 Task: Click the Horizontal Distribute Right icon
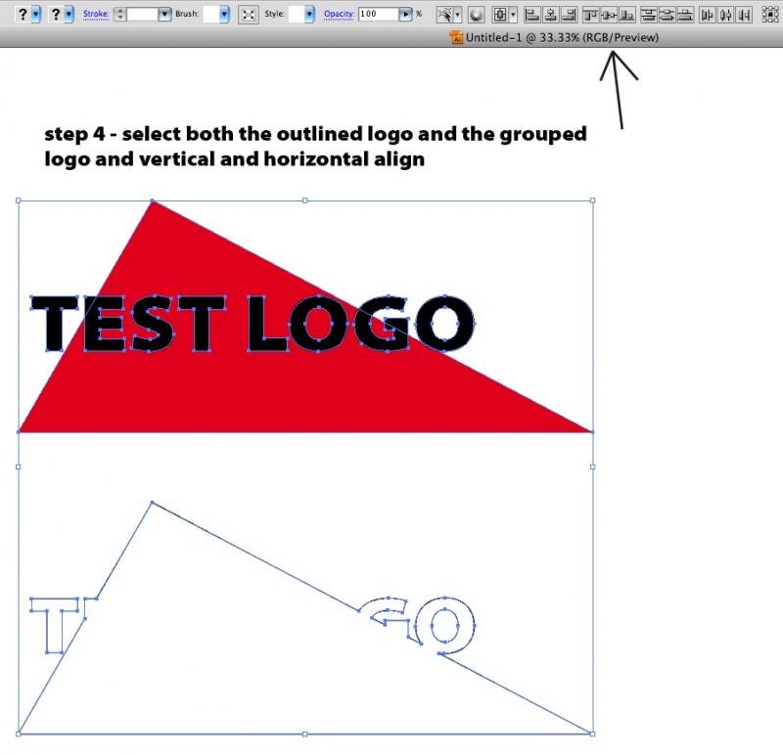pyautogui.click(x=744, y=15)
